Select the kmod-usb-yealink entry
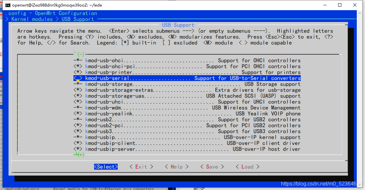This screenshot has height=190, width=365. (x=187, y=114)
